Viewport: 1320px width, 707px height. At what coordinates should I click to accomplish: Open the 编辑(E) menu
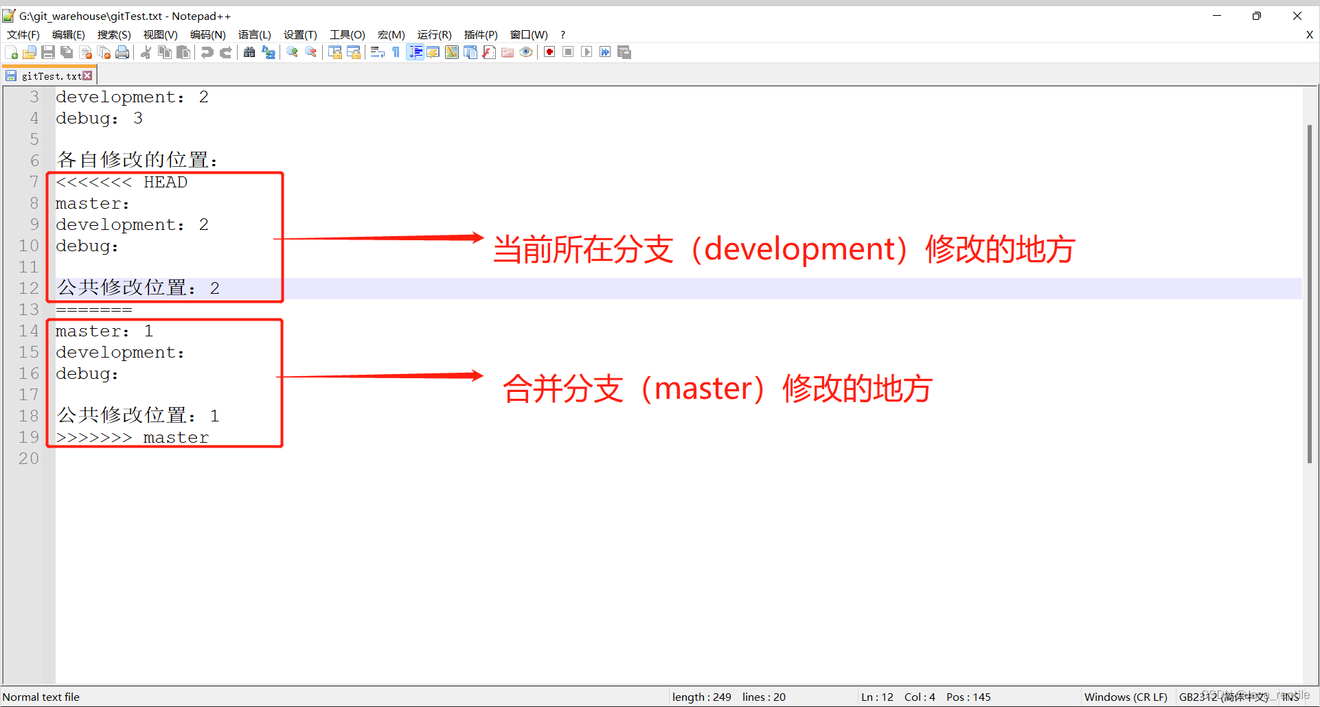pos(69,34)
